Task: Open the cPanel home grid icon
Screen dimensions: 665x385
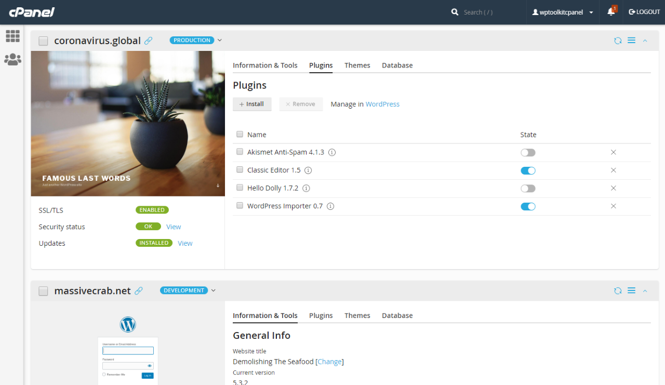Action: click(12, 36)
